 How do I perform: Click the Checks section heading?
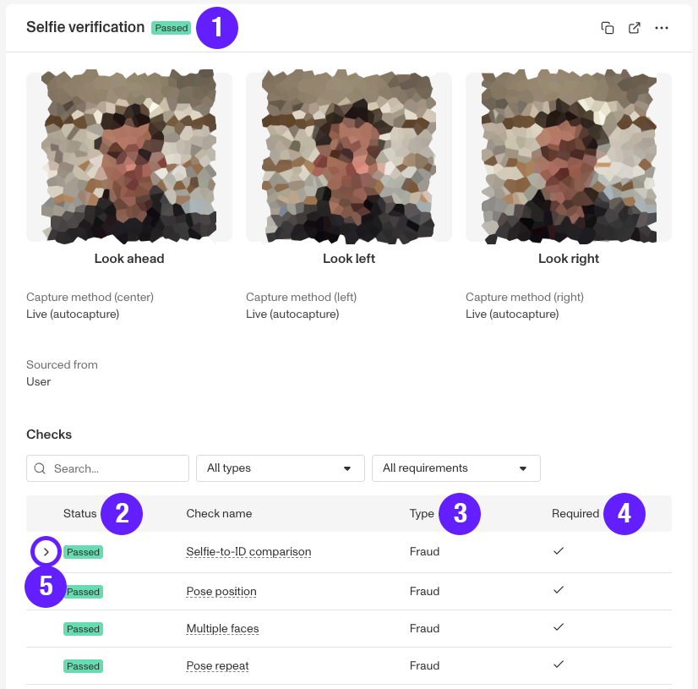49,435
